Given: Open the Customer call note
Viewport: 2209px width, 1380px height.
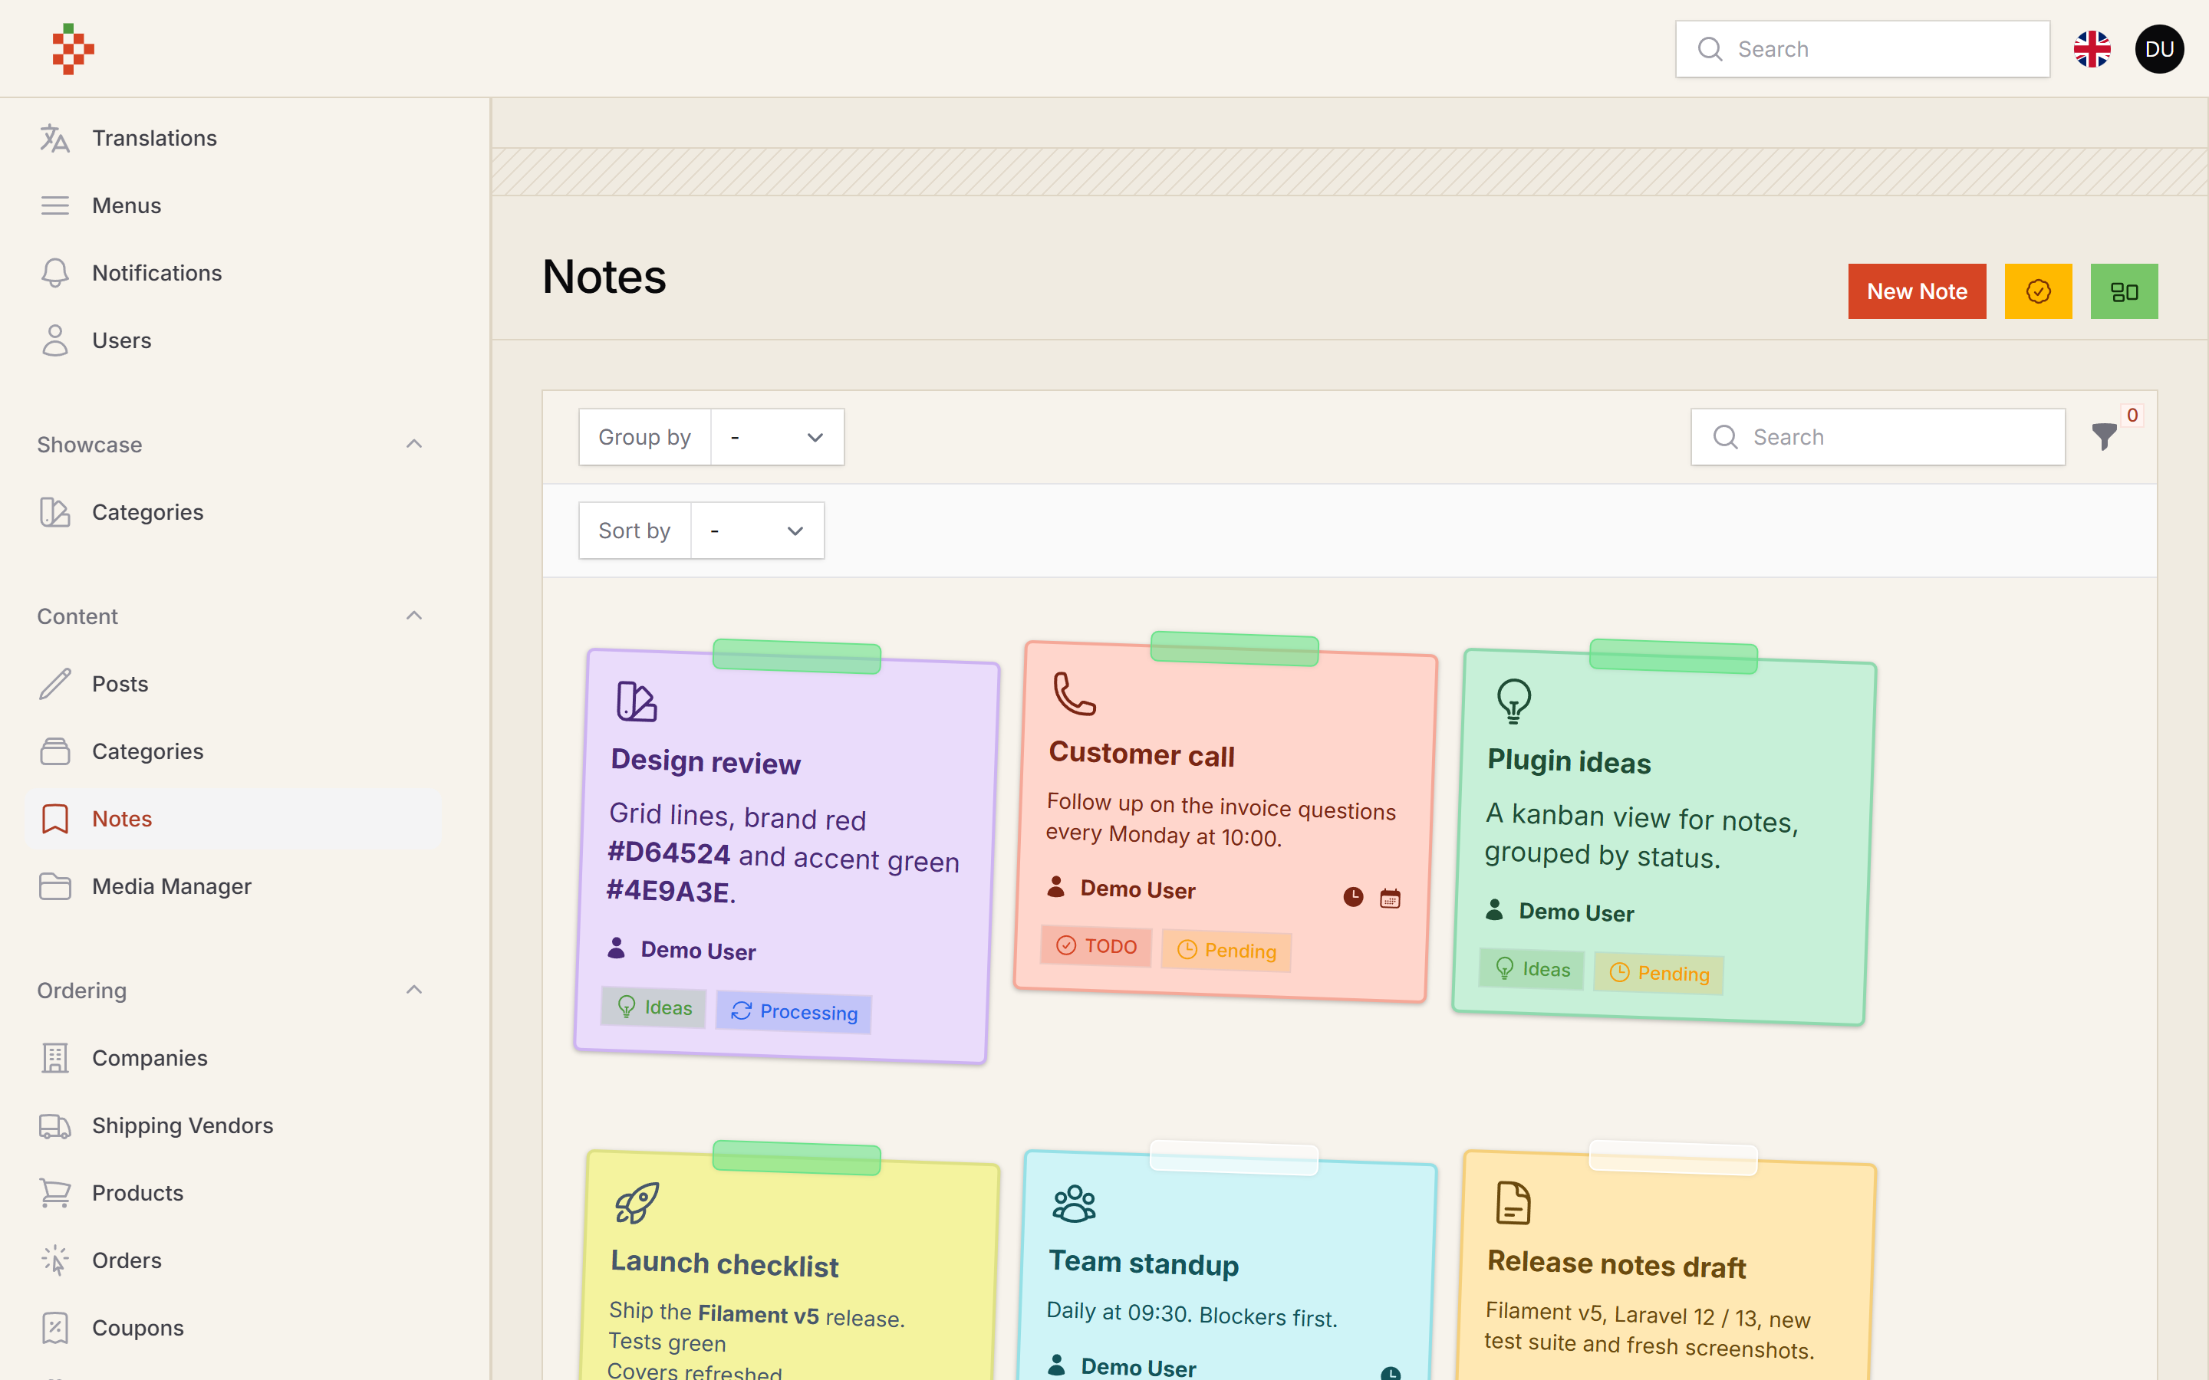Looking at the screenshot, I should click(x=1225, y=821).
